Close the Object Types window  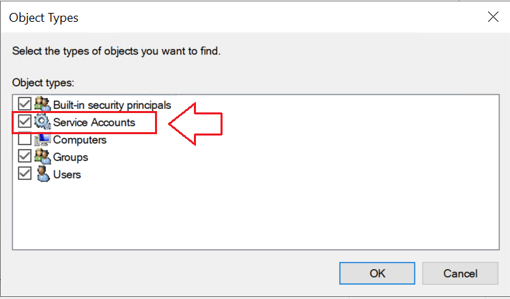[x=492, y=18]
